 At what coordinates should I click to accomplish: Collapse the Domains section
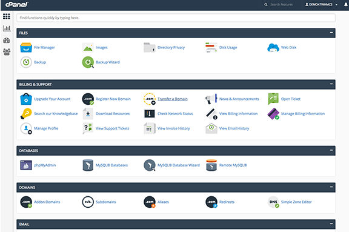pyautogui.click(x=331, y=187)
